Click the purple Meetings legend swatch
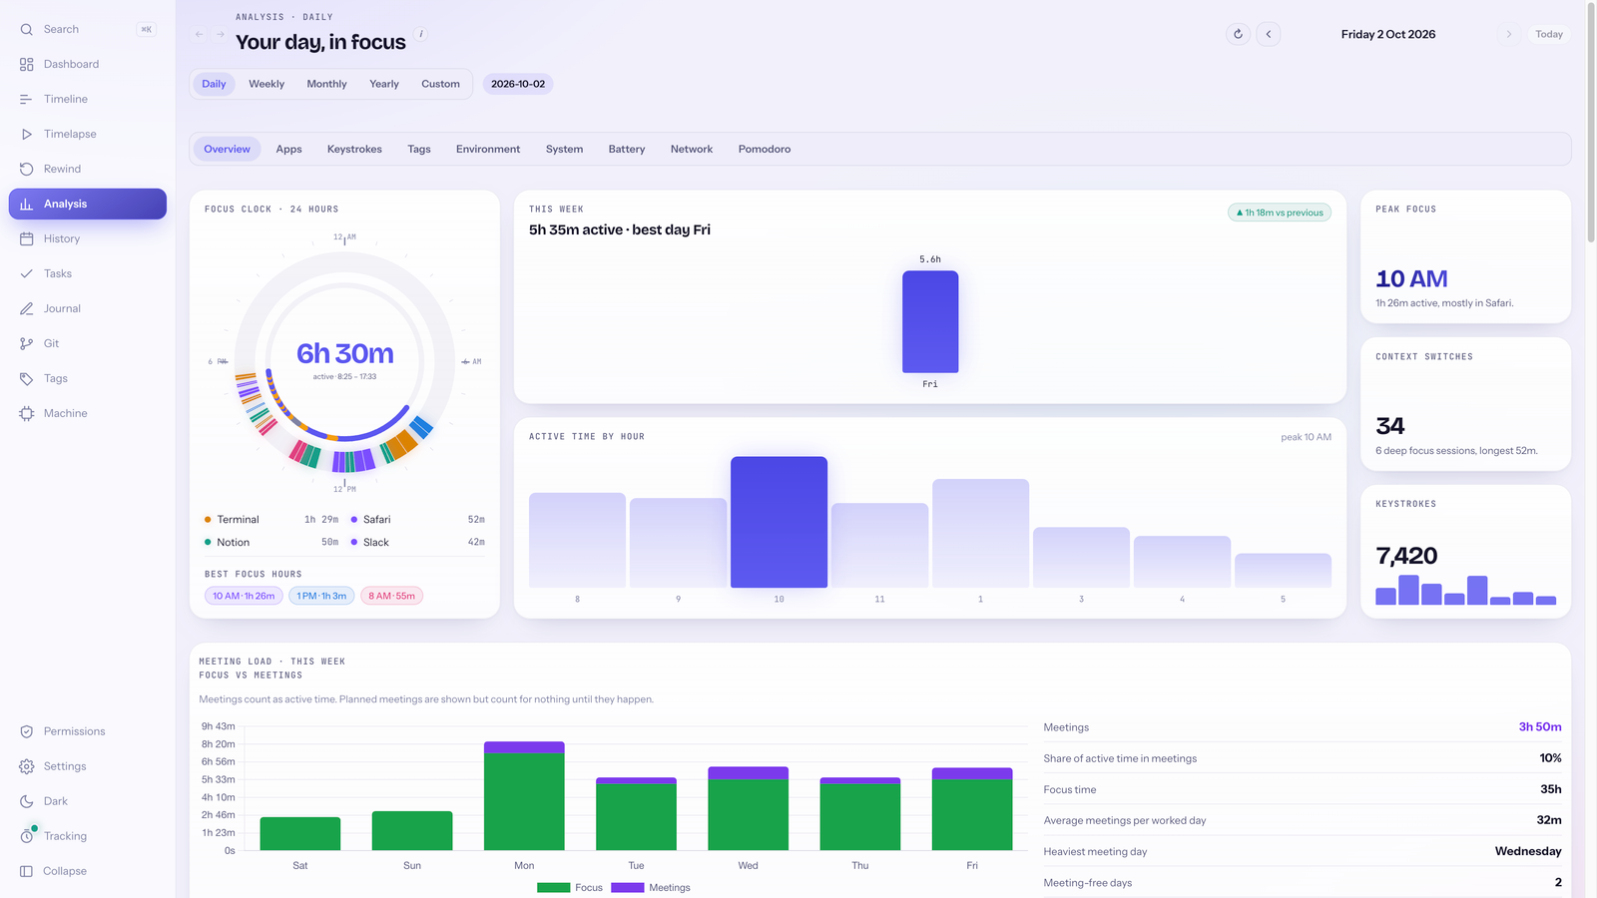 click(627, 887)
